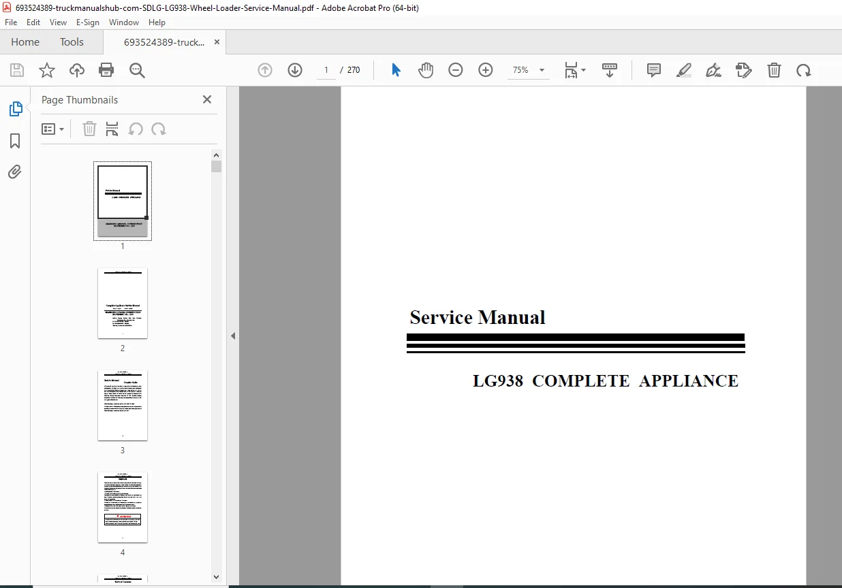Screen dimensions: 842x588
Task: Close the document tab
Action: [217, 42]
